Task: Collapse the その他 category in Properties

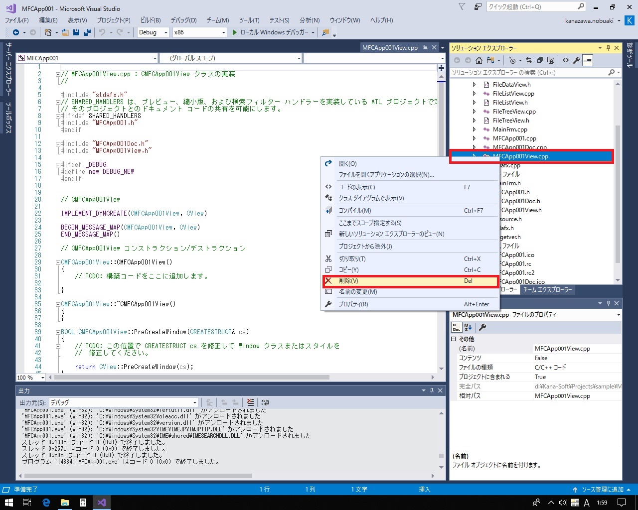Action: [x=454, y=339]
